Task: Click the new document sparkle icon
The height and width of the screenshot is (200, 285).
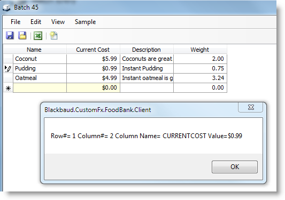Action: point(53,35)
